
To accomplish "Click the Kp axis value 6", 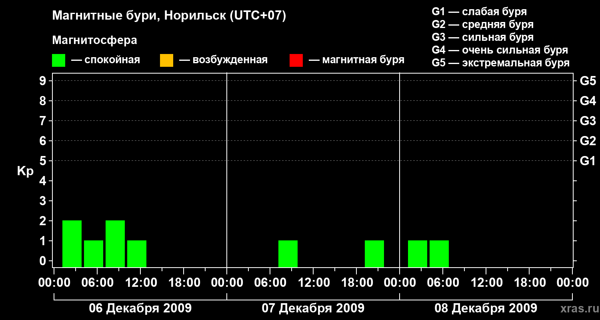I will 44,141.
